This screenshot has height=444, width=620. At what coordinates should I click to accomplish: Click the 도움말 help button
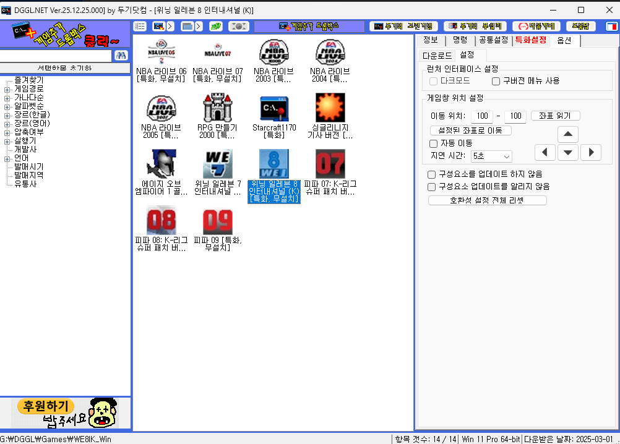[x=580, y=27]
